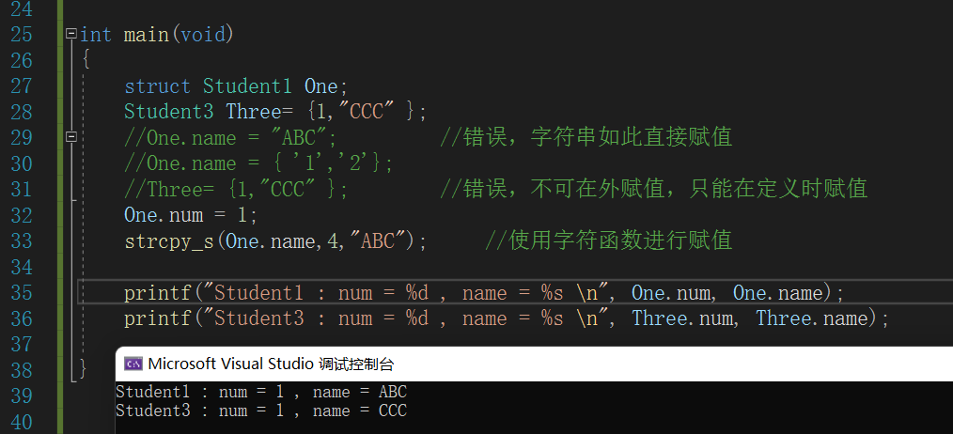Click line number 27 in the gutter
This screenshot has width=953, height=434.
point(22,85)
